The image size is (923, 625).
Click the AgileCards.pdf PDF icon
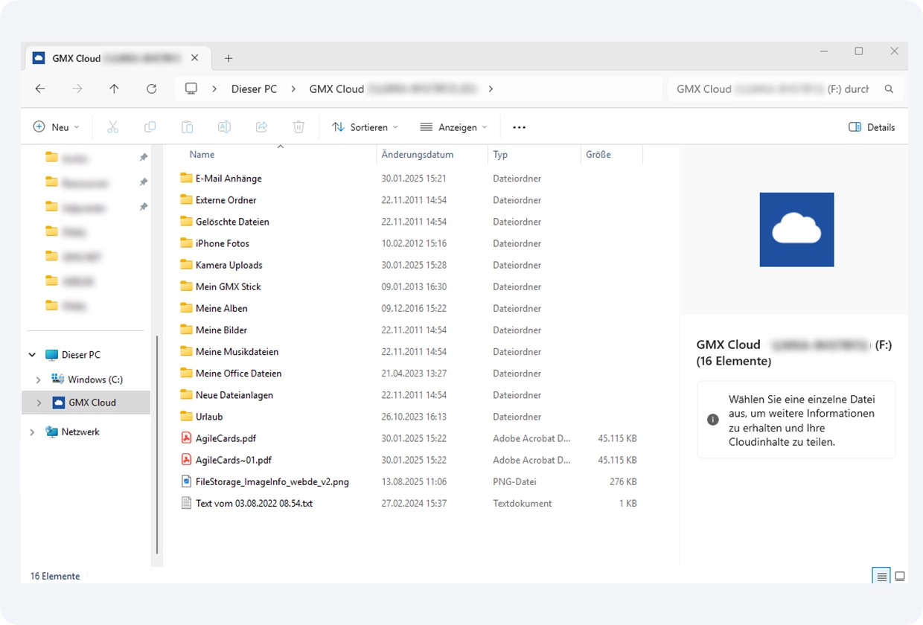187,438
